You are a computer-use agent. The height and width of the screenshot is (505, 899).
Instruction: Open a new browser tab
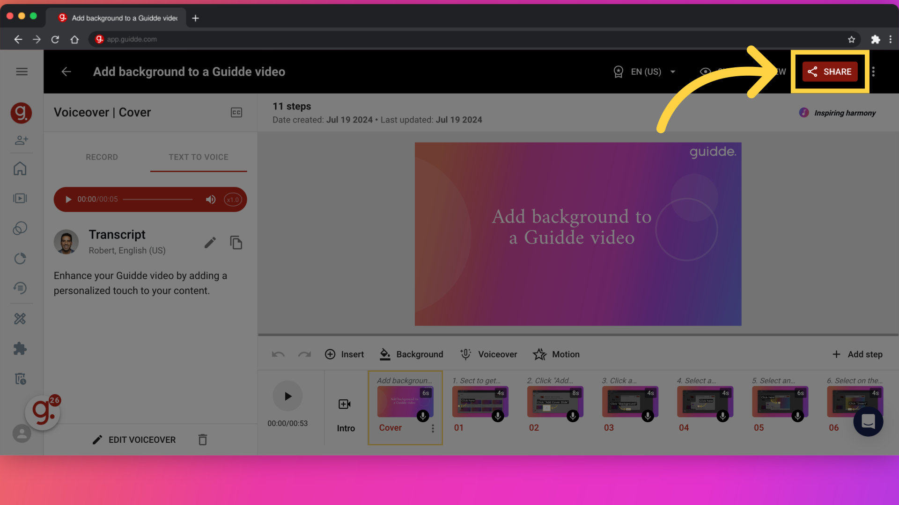(196, 18)
